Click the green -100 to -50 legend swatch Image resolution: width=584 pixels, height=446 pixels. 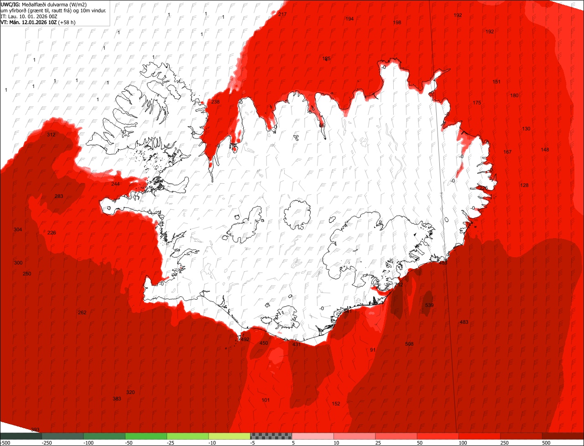pos(104,436)
